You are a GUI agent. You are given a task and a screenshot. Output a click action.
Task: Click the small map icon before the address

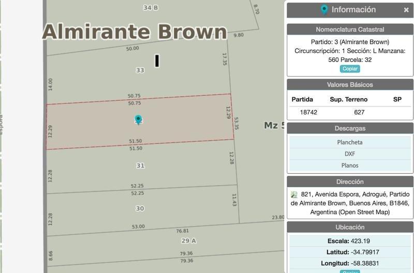point(294,194)
